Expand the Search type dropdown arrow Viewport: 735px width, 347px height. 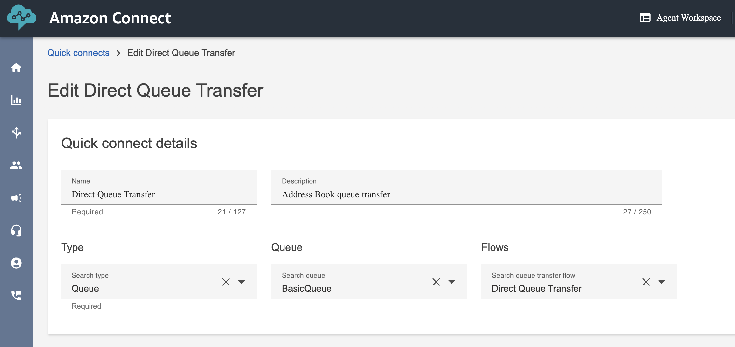click(242, 282)
